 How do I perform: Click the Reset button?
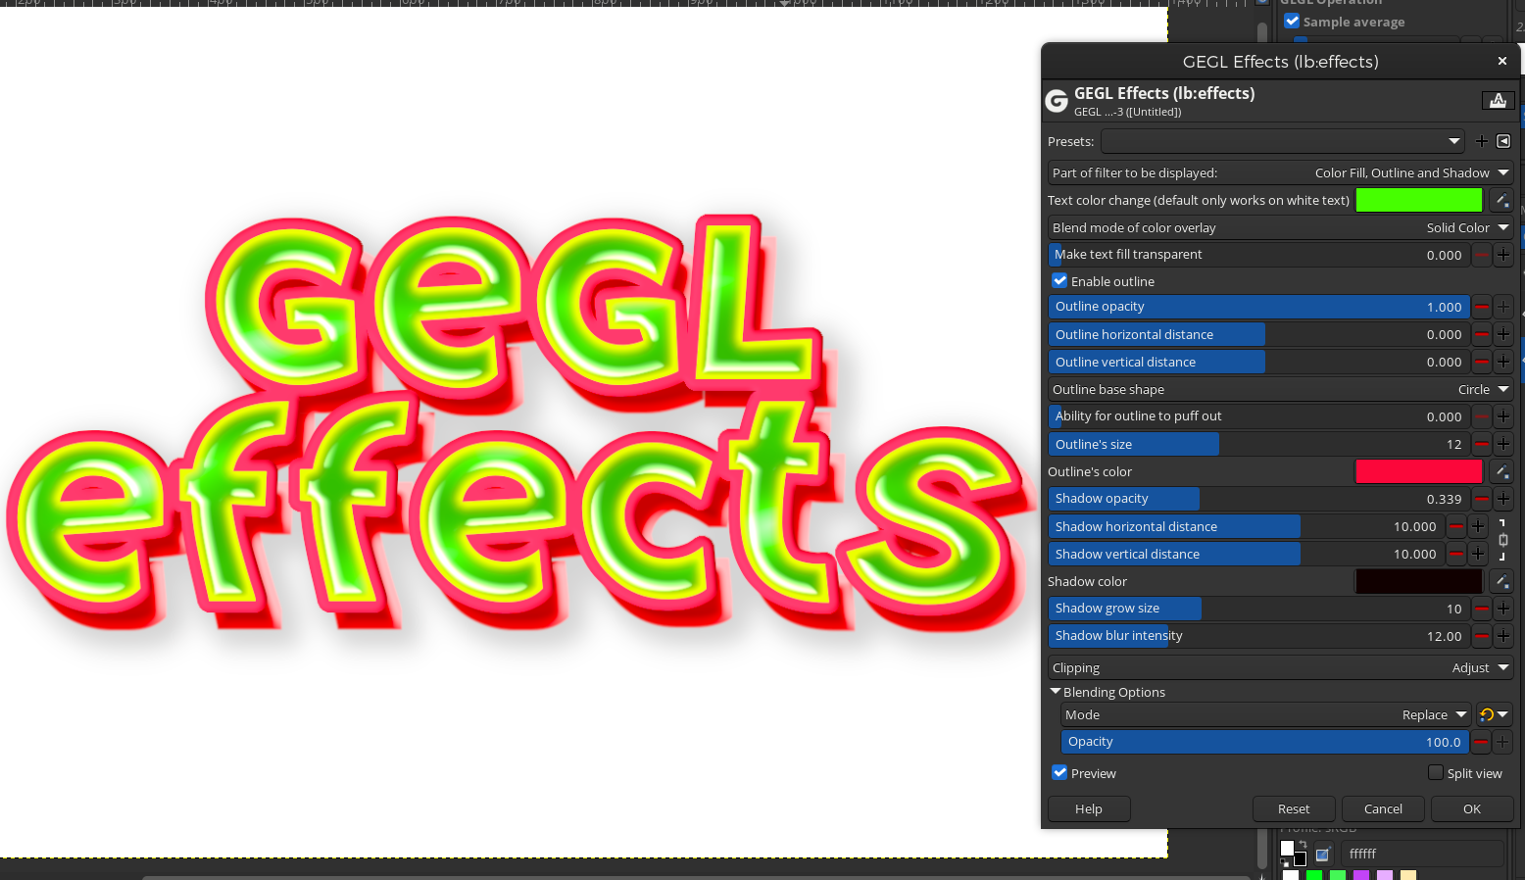(x=1294, y=808)
